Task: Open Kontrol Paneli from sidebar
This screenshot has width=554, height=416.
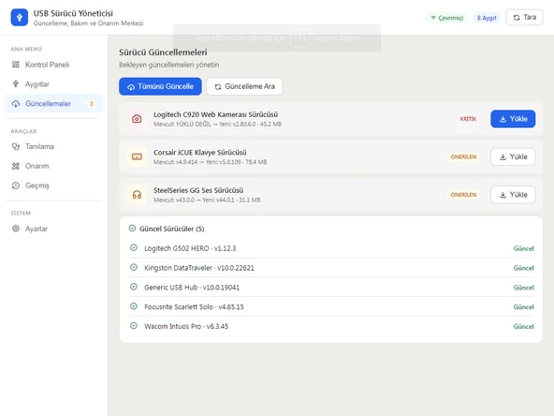Action: [53, 65]
